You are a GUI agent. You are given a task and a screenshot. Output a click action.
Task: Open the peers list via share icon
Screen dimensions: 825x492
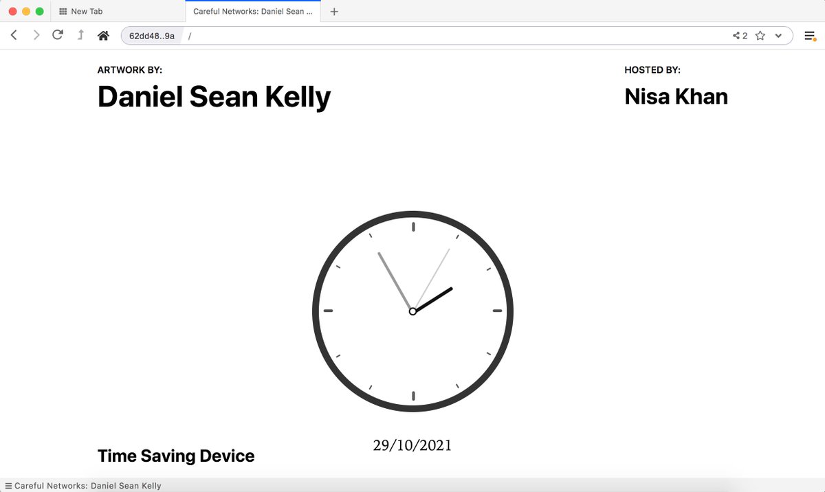(737, 35)
